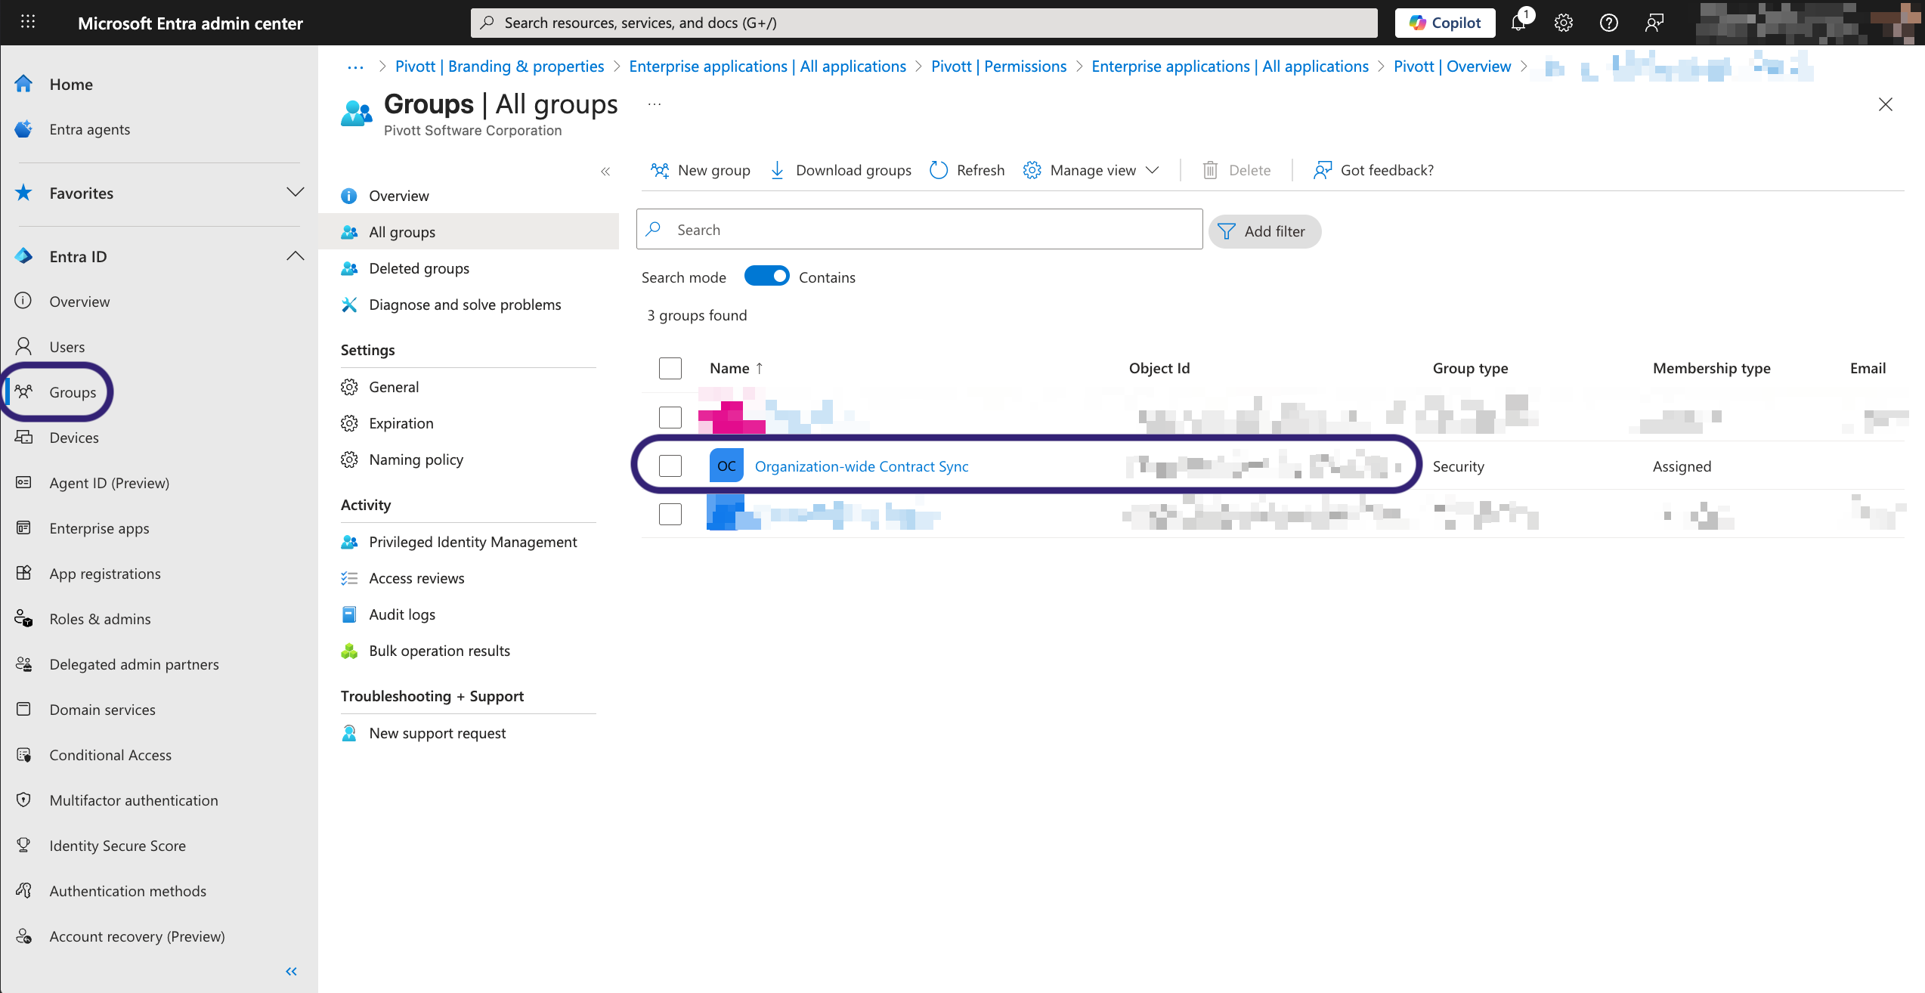The image size is (1925, 993).
Task: Click the Add filter pill button
Action: [x=1264, y=231]
